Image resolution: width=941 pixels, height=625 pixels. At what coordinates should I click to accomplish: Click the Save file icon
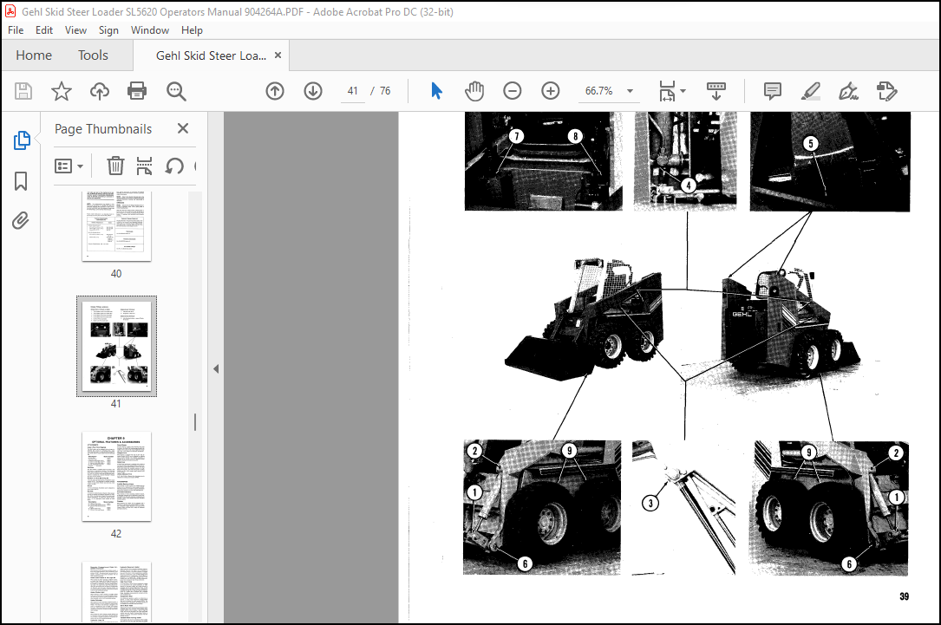coord(23,91)
